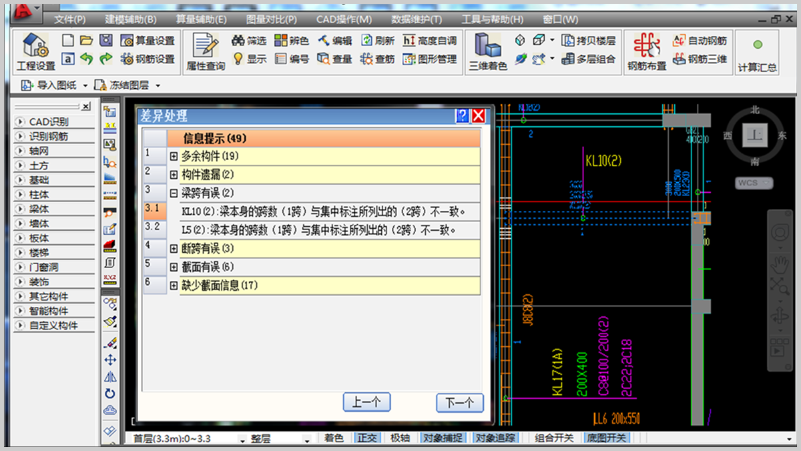Run 计算汇总 calculation summary

tap(758, 47)
